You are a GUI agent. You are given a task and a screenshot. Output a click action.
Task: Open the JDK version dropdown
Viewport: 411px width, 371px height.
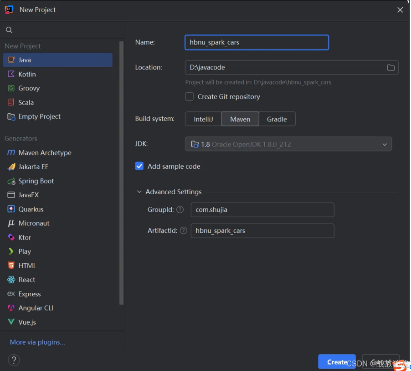pos(288,144)
